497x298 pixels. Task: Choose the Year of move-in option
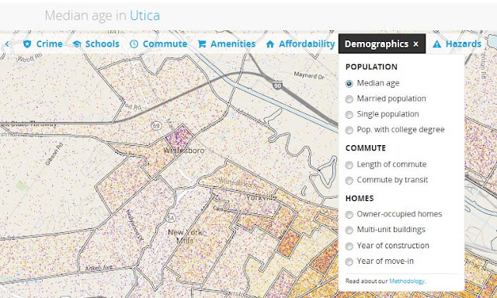point(380,262)
